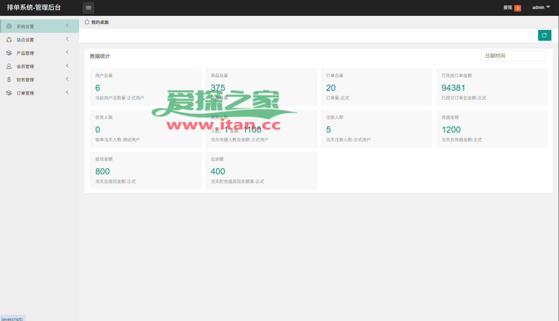Click the 站点设置 sidebar icon
The height and width of the screenshot is (321, 559).
coord(9,40)
